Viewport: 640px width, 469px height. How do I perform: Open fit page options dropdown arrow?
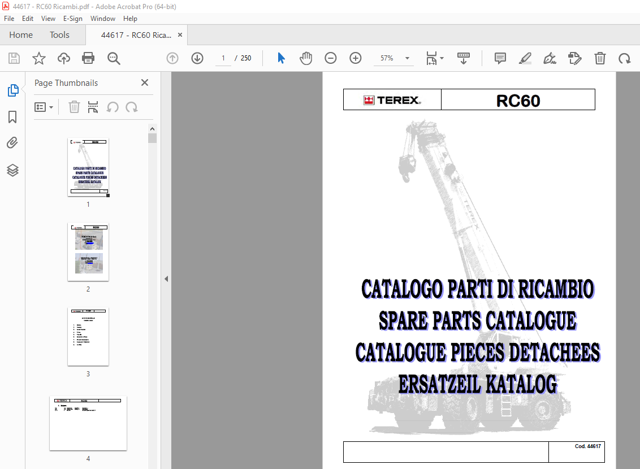click(x=442, y=58)
